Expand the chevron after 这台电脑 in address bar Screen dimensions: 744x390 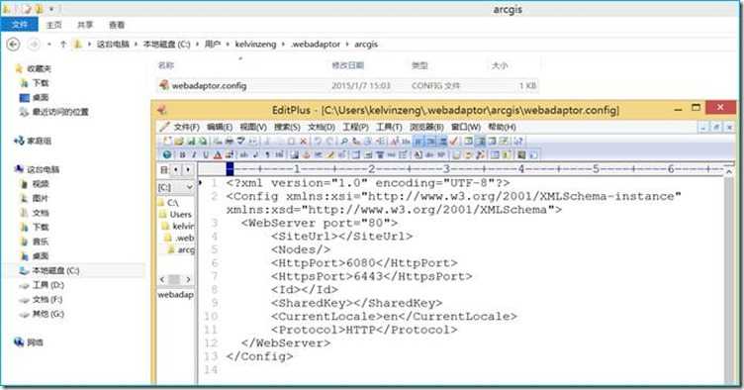click(136, 45)
